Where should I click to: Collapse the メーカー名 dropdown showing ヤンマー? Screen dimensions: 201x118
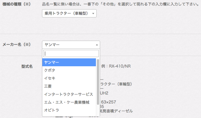coord(71,45)
